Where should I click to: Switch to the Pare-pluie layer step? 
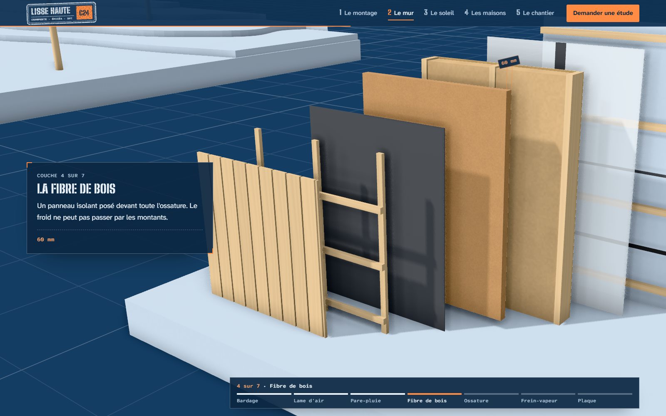(378, 398)
